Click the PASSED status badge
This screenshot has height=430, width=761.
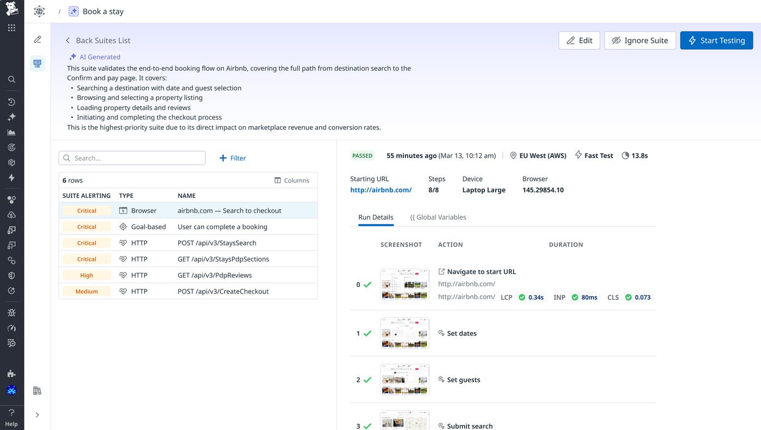363,155
